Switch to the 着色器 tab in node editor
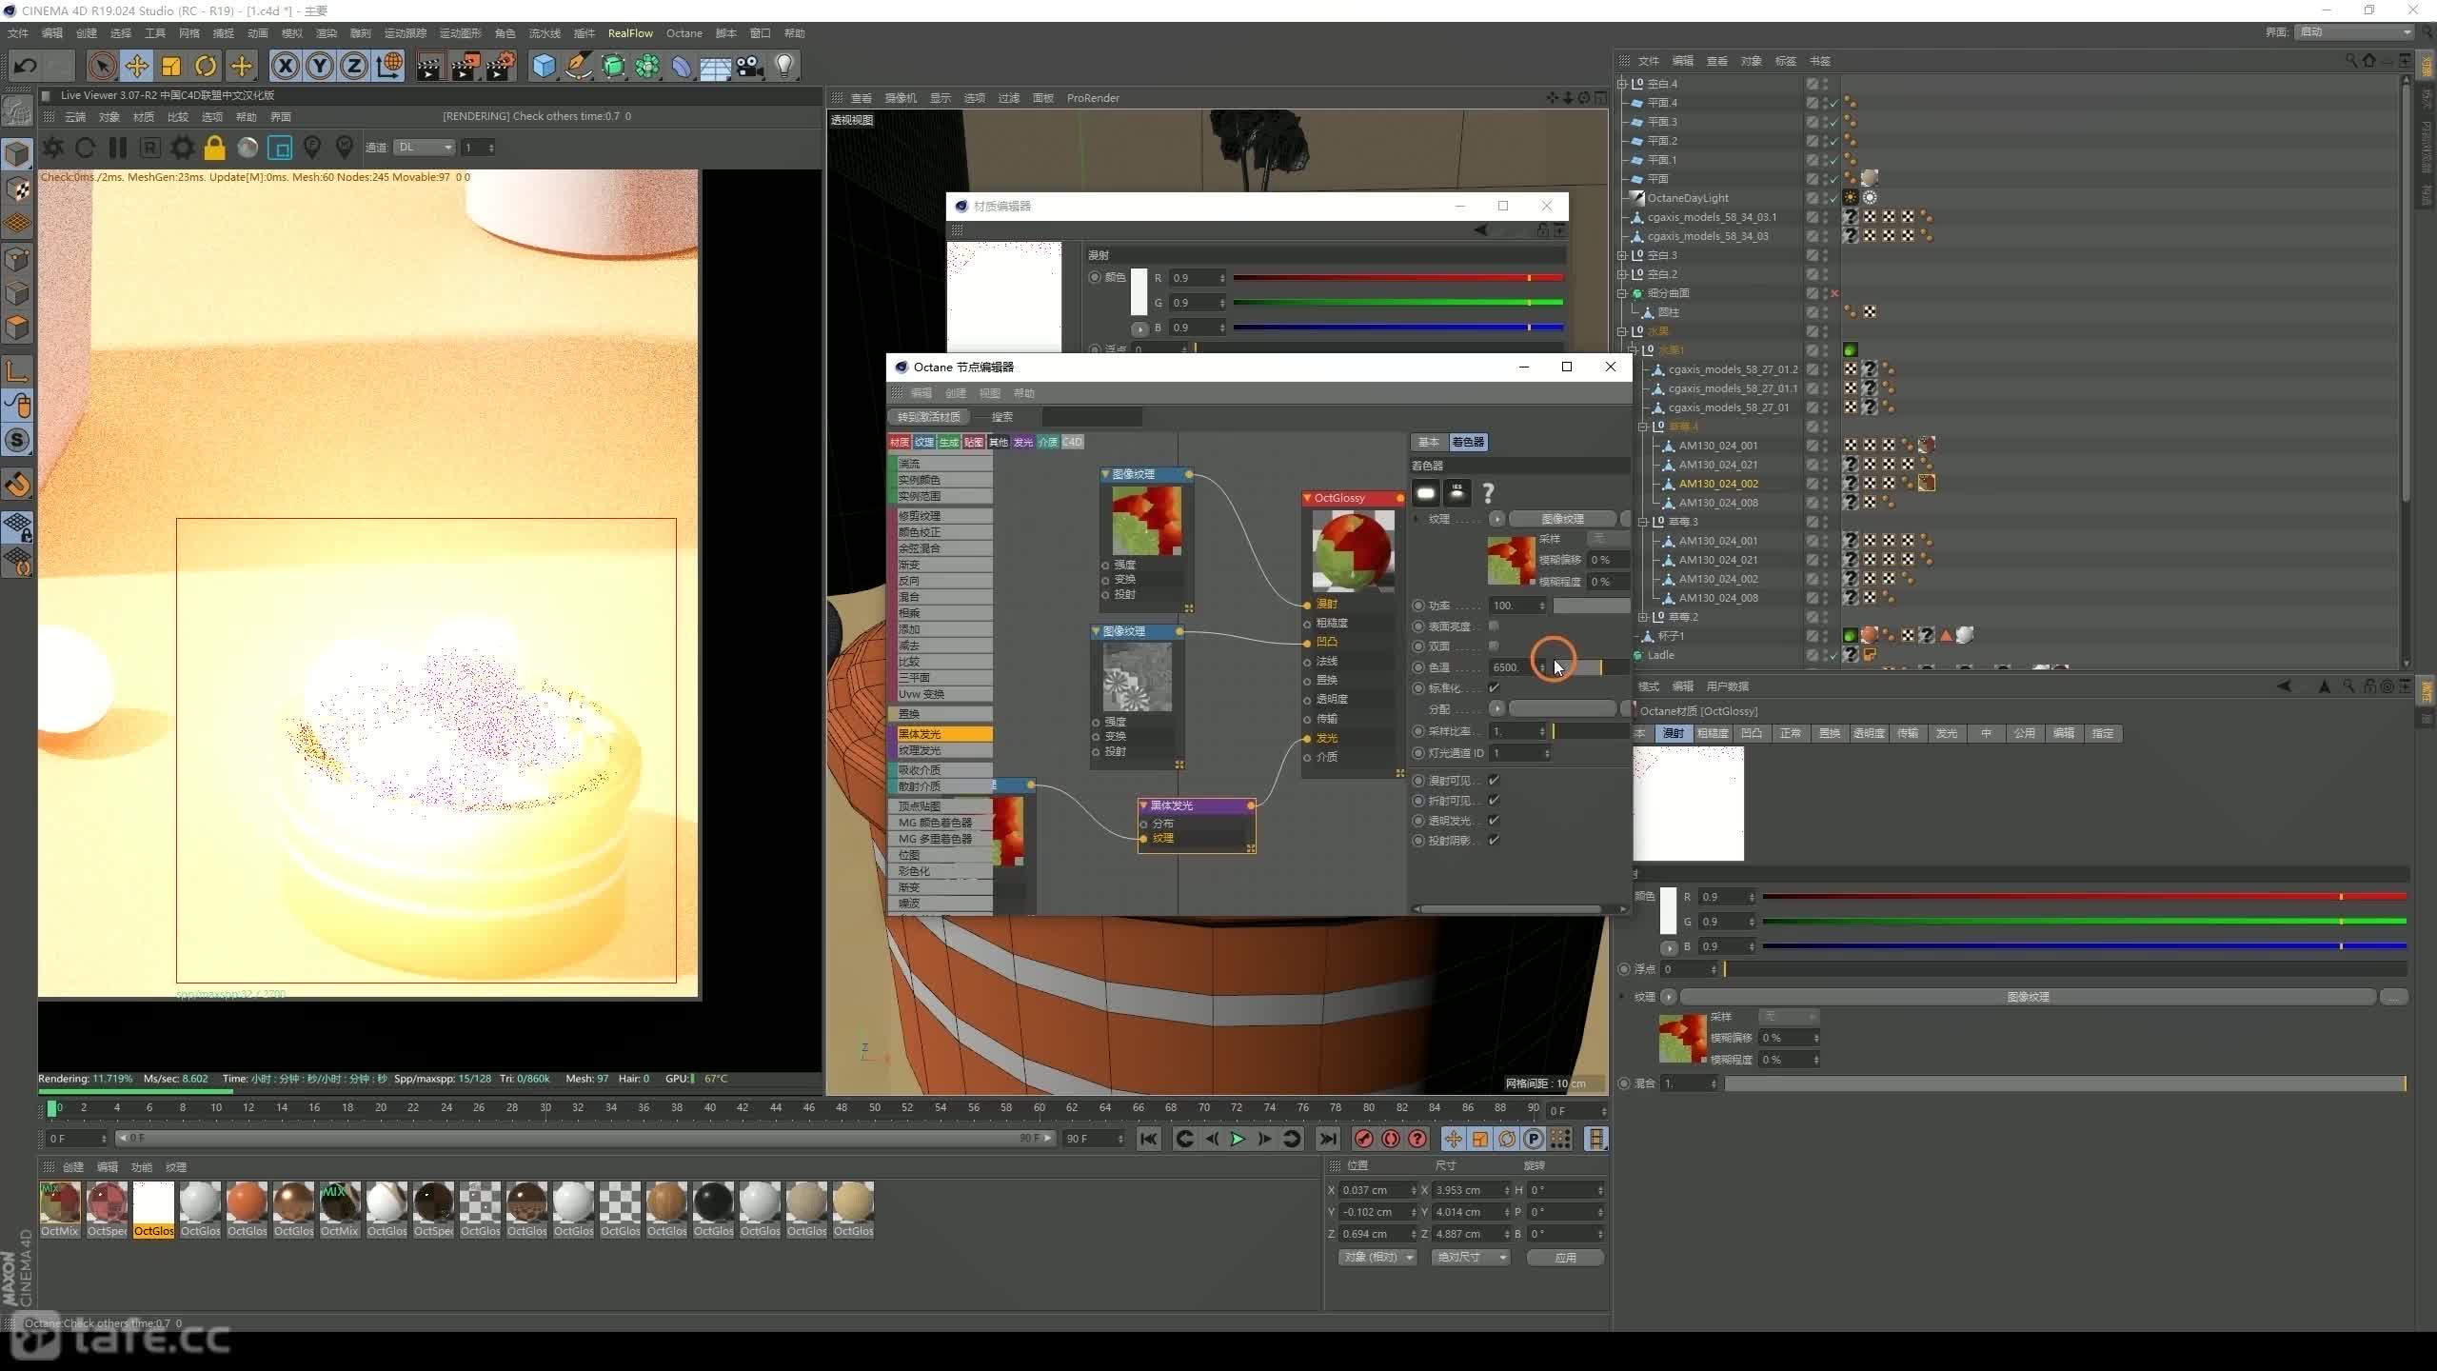 (x=1468, y=442)
